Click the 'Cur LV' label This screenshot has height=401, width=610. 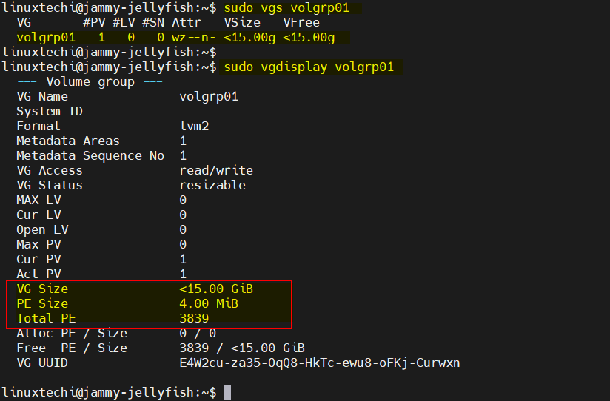click(38, 215)
